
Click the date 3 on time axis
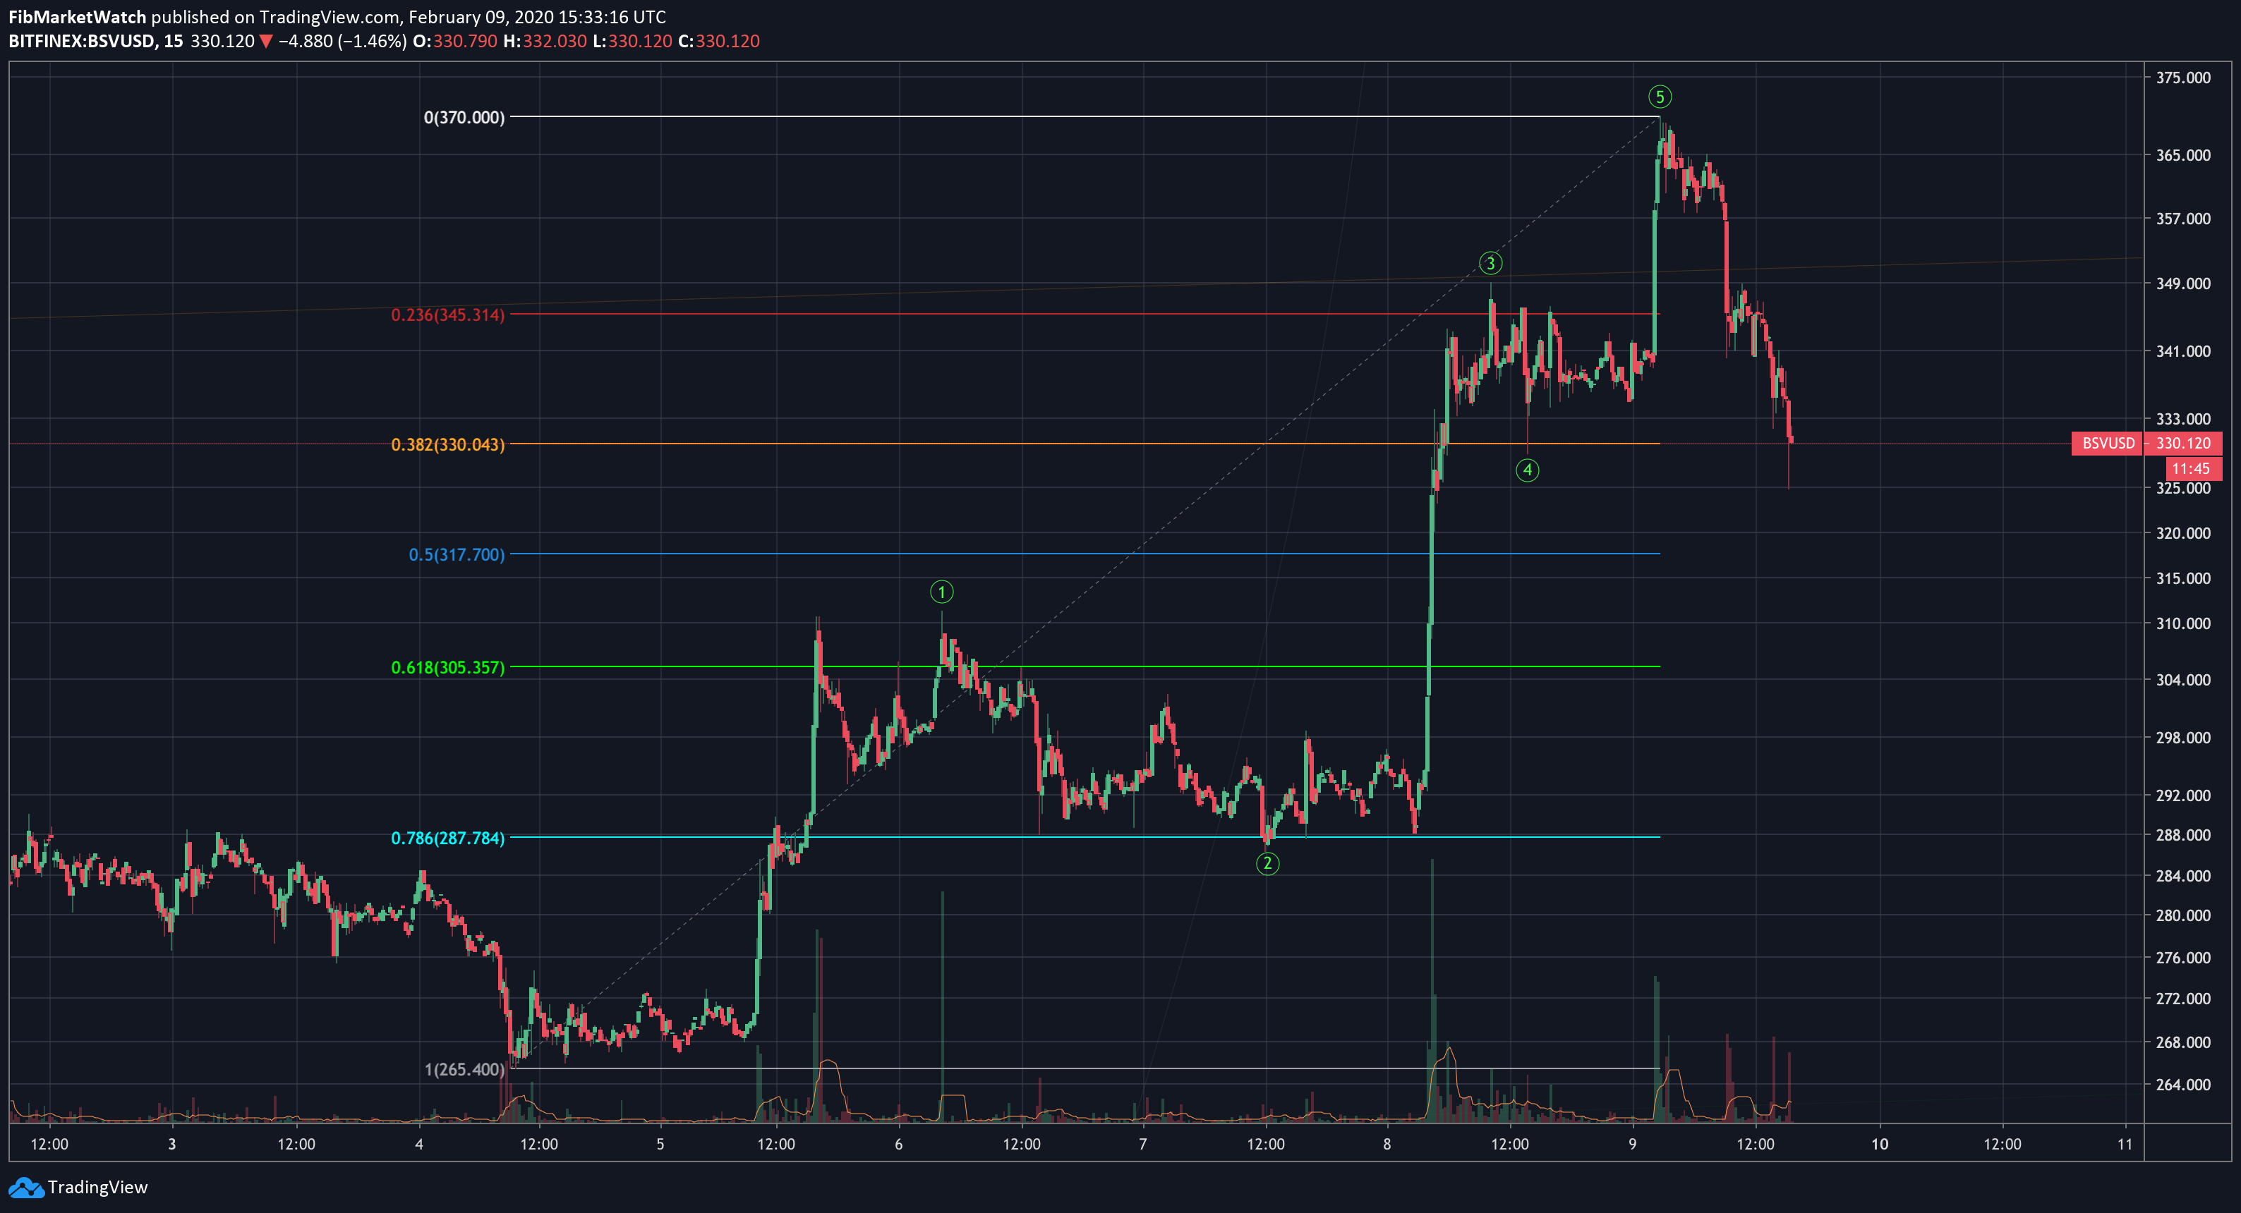click(x=172, y=1145)
